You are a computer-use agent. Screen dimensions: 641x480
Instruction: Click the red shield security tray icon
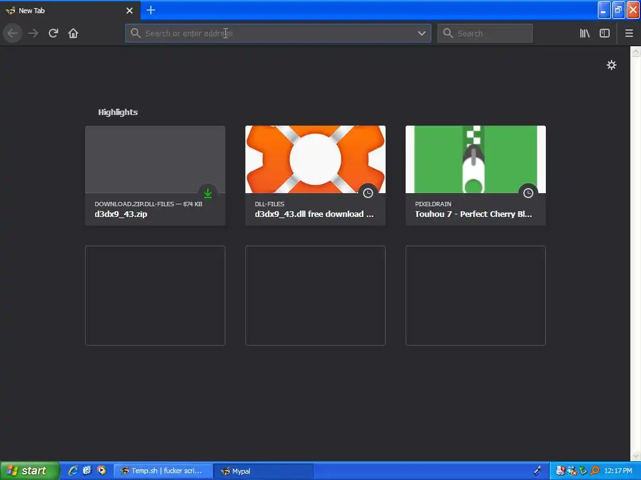pos(560,471)
